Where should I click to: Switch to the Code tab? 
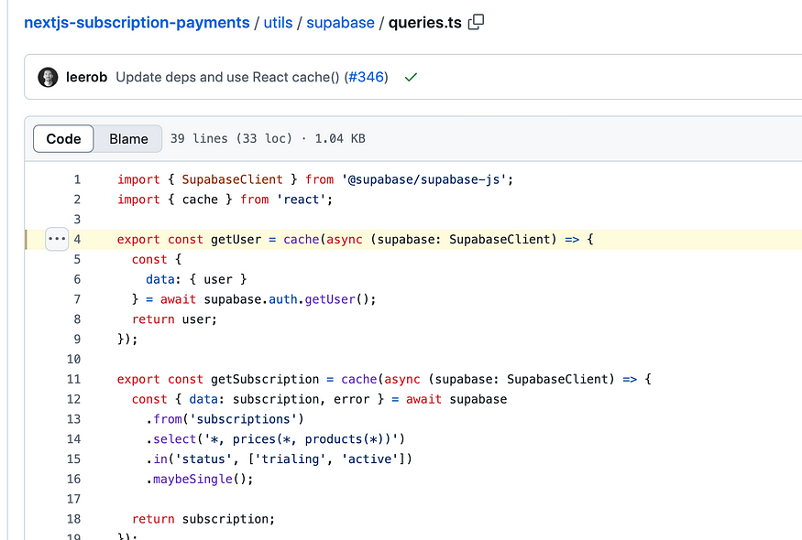(63, 138)
